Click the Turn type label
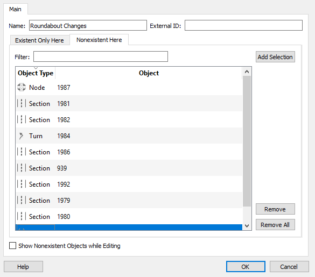The width and height of the screenshot is (315, 277). [36, 136]
